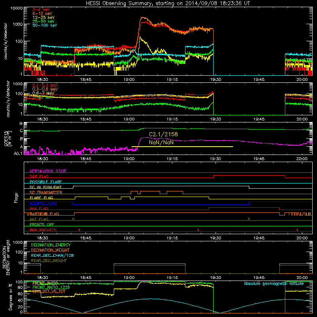Click the 12-25 keV legend entry
317x317 pixels.
click(x=44, y=17)
